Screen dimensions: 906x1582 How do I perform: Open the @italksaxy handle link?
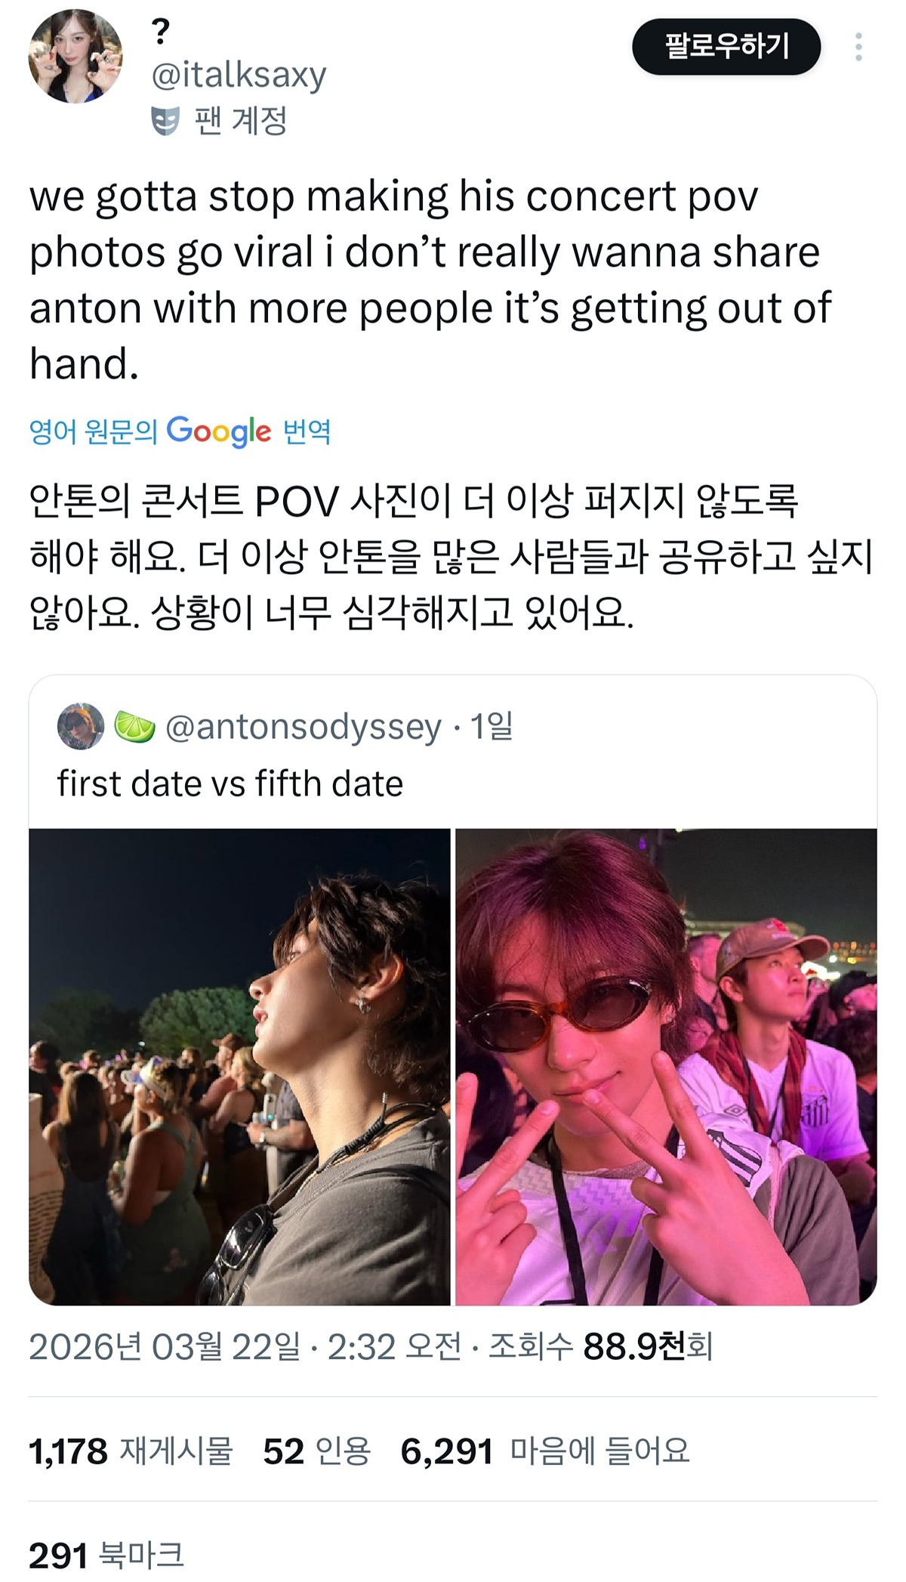pyautogui.click(x=239, y=75)
